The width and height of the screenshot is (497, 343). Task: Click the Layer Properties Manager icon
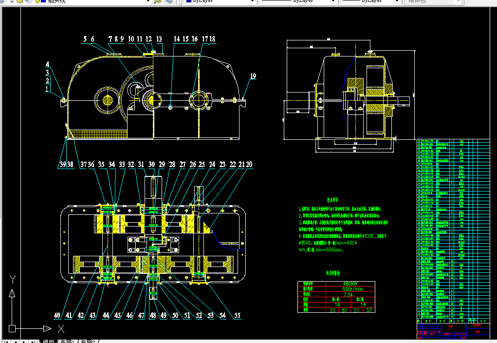coord(158,1)
